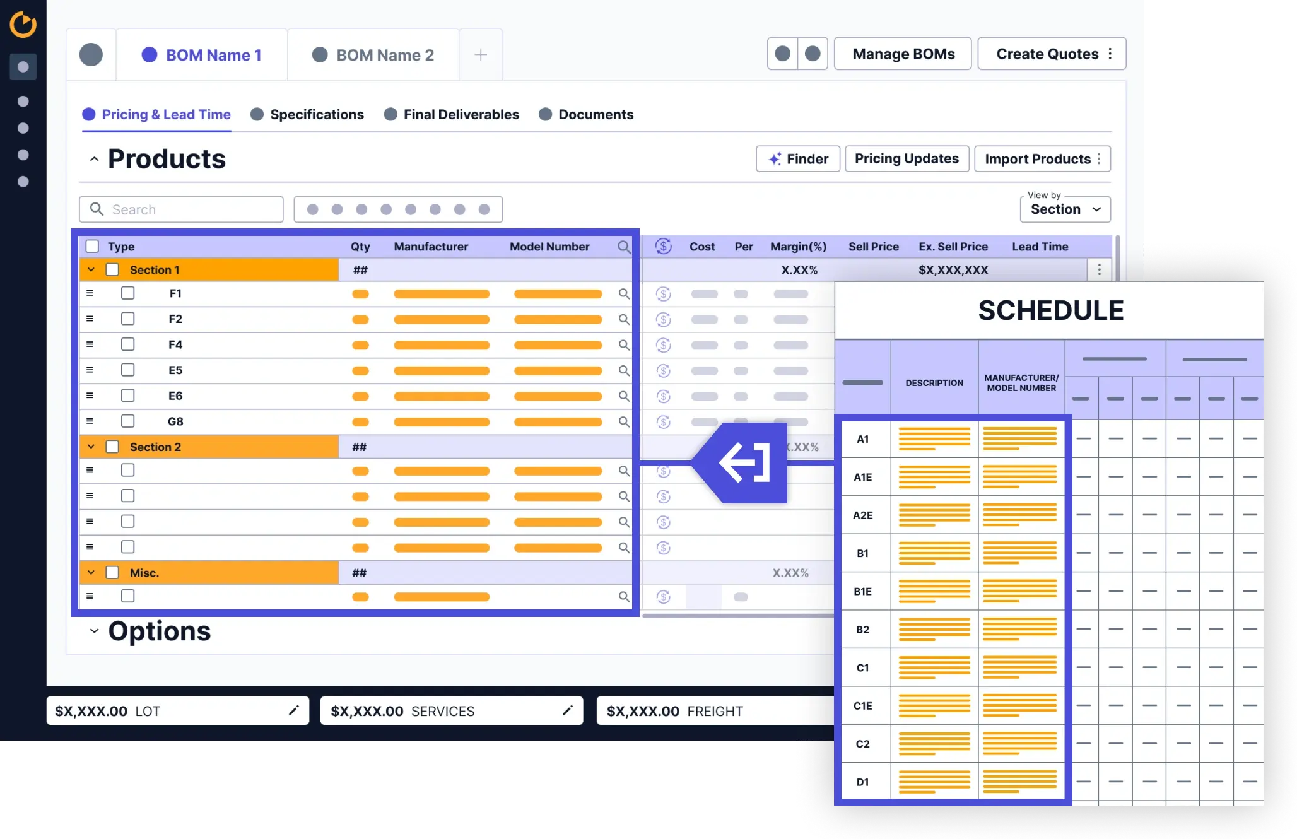Check the F4 row checkbox

click(128, 344)
